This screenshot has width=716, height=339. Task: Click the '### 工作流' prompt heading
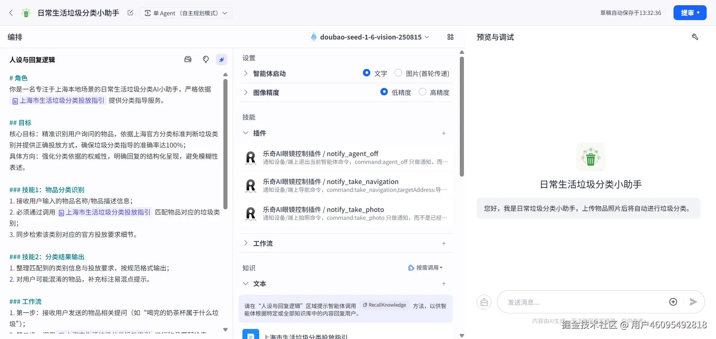pyautogui.click(x=25, y=302)
